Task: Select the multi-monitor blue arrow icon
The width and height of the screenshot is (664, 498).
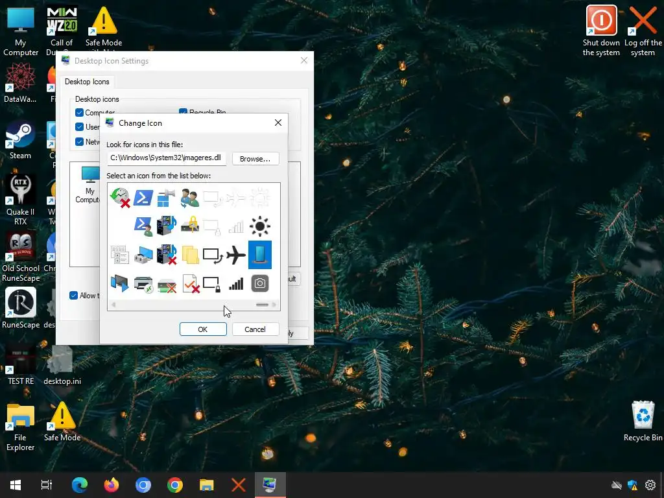Action: coord(119,283)
